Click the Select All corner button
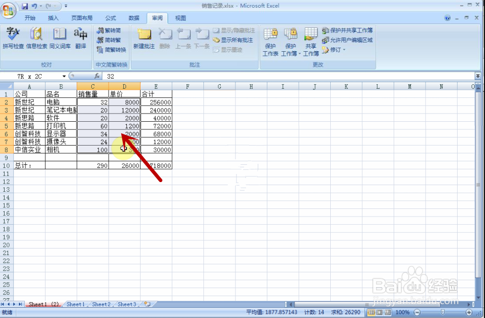Screen dimensions: 485x318 point(7,86)
